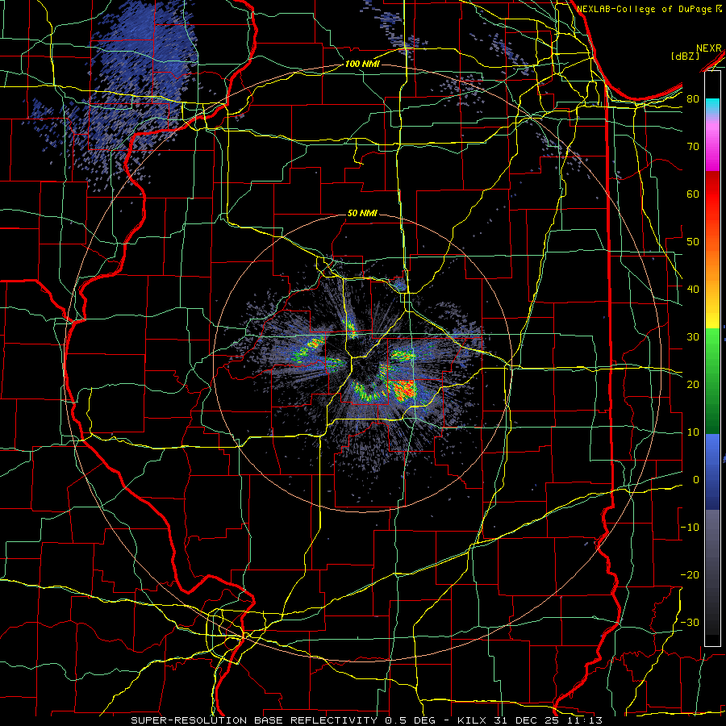Click the -20 value on dBZ scale
The height and width of the screenshot is (726, 726).
click(690, 574)
